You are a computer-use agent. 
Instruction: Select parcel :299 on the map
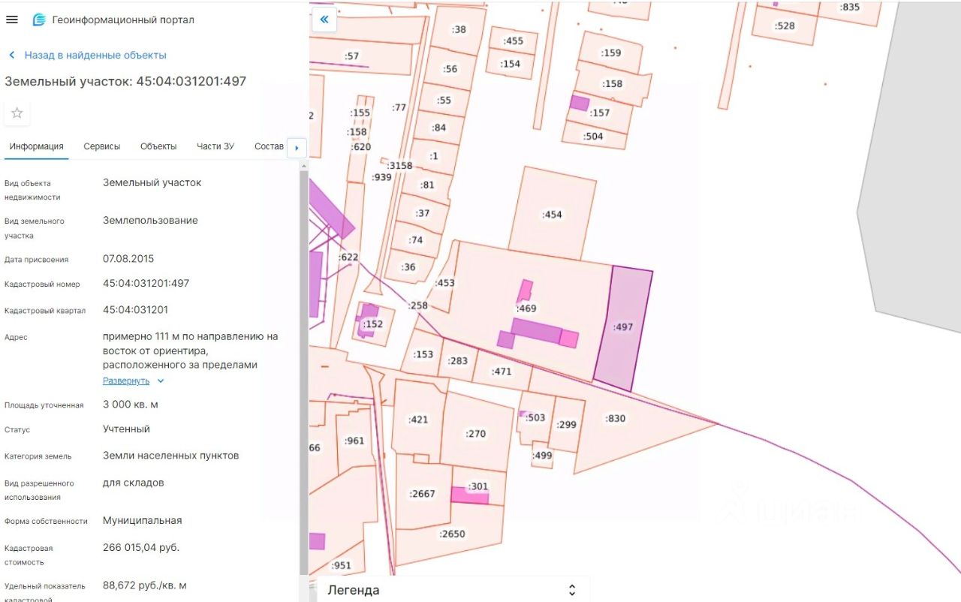click(x=566, y=425)
